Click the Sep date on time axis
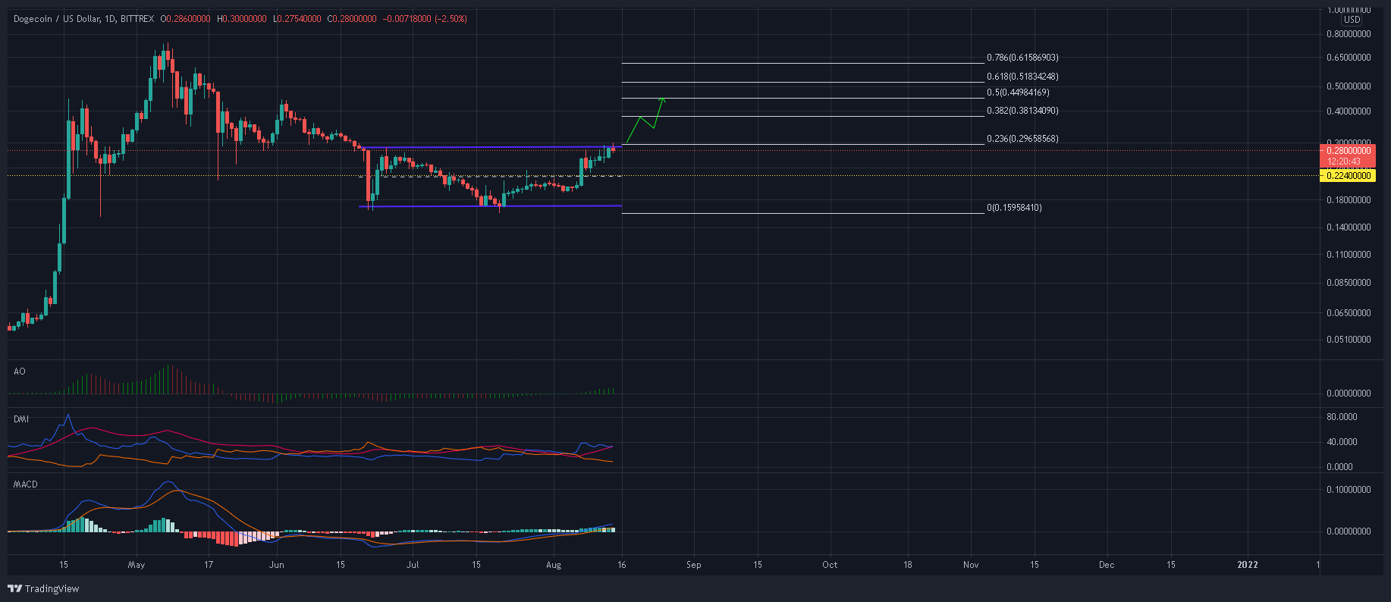The image size is (1391, 602). point(694,565)
